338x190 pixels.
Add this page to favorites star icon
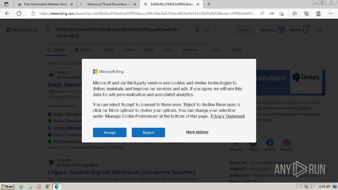click(x=281, y=13)
